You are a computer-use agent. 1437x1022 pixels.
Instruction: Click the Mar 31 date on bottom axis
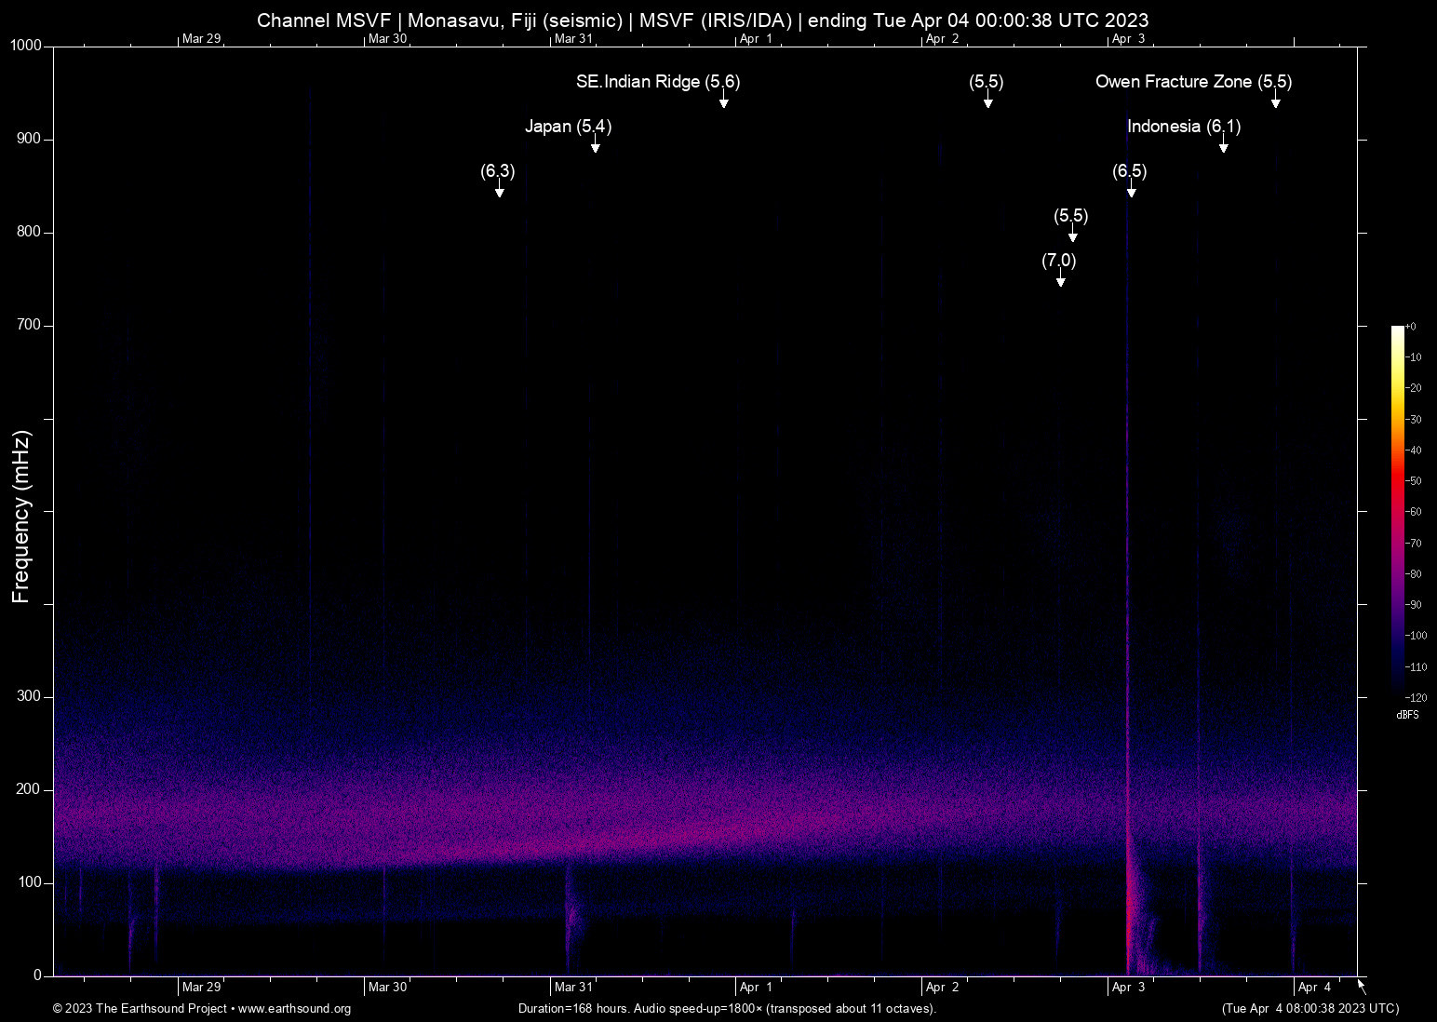click(x=573, y=988)
